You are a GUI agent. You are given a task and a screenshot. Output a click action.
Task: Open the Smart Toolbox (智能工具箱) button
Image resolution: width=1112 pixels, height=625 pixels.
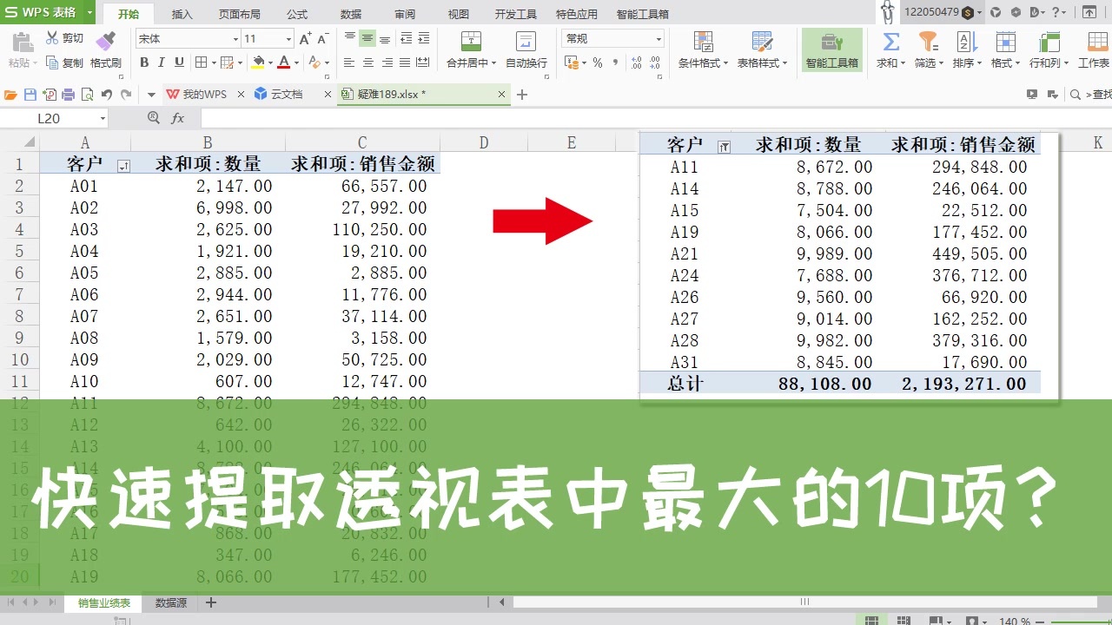click(x=831, y=49)
